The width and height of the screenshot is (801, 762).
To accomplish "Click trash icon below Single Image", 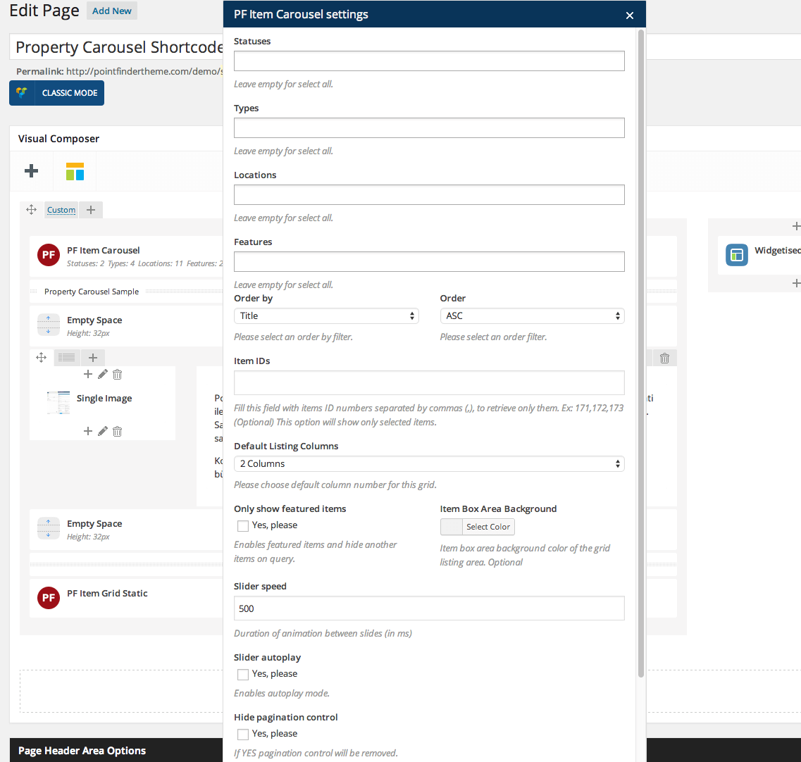I will 118,432.
